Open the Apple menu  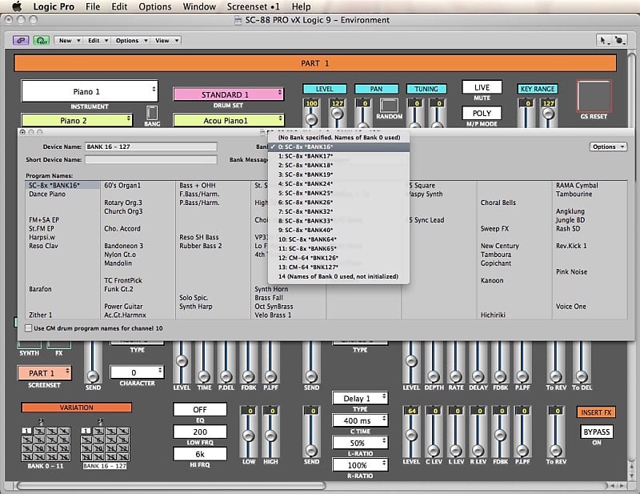click(17, 6)
